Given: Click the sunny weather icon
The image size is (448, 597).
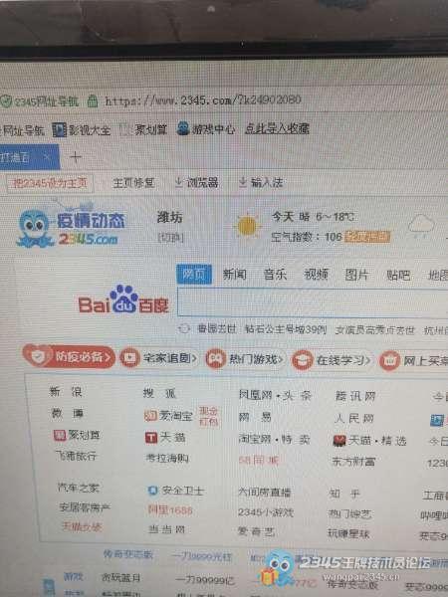Looking at the screenshot, I should coord(248,226).
